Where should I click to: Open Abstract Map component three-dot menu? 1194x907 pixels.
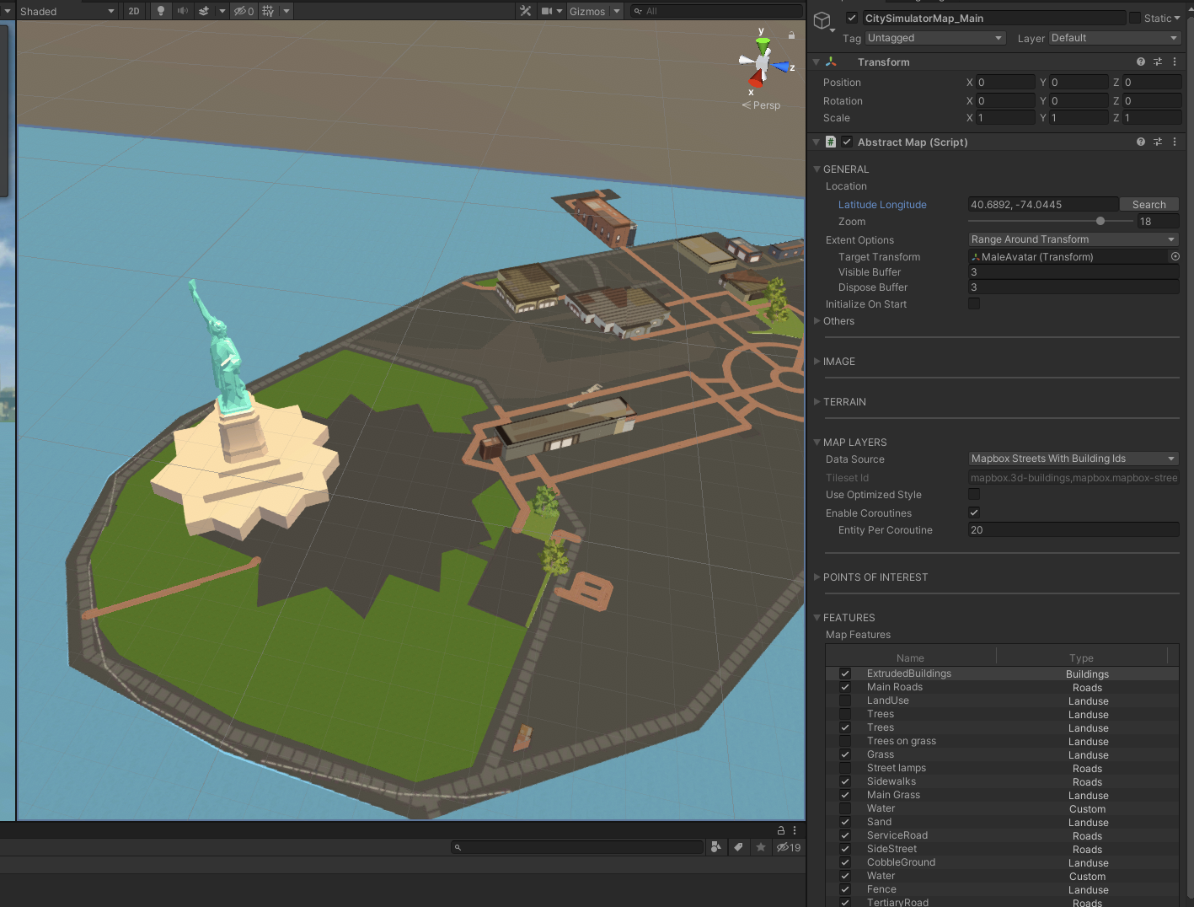click(1175, 142)
